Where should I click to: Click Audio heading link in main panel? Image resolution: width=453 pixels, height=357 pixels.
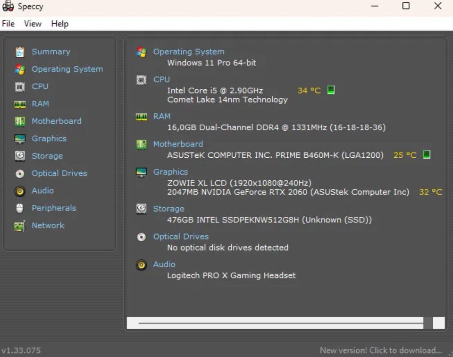(164, 264)
